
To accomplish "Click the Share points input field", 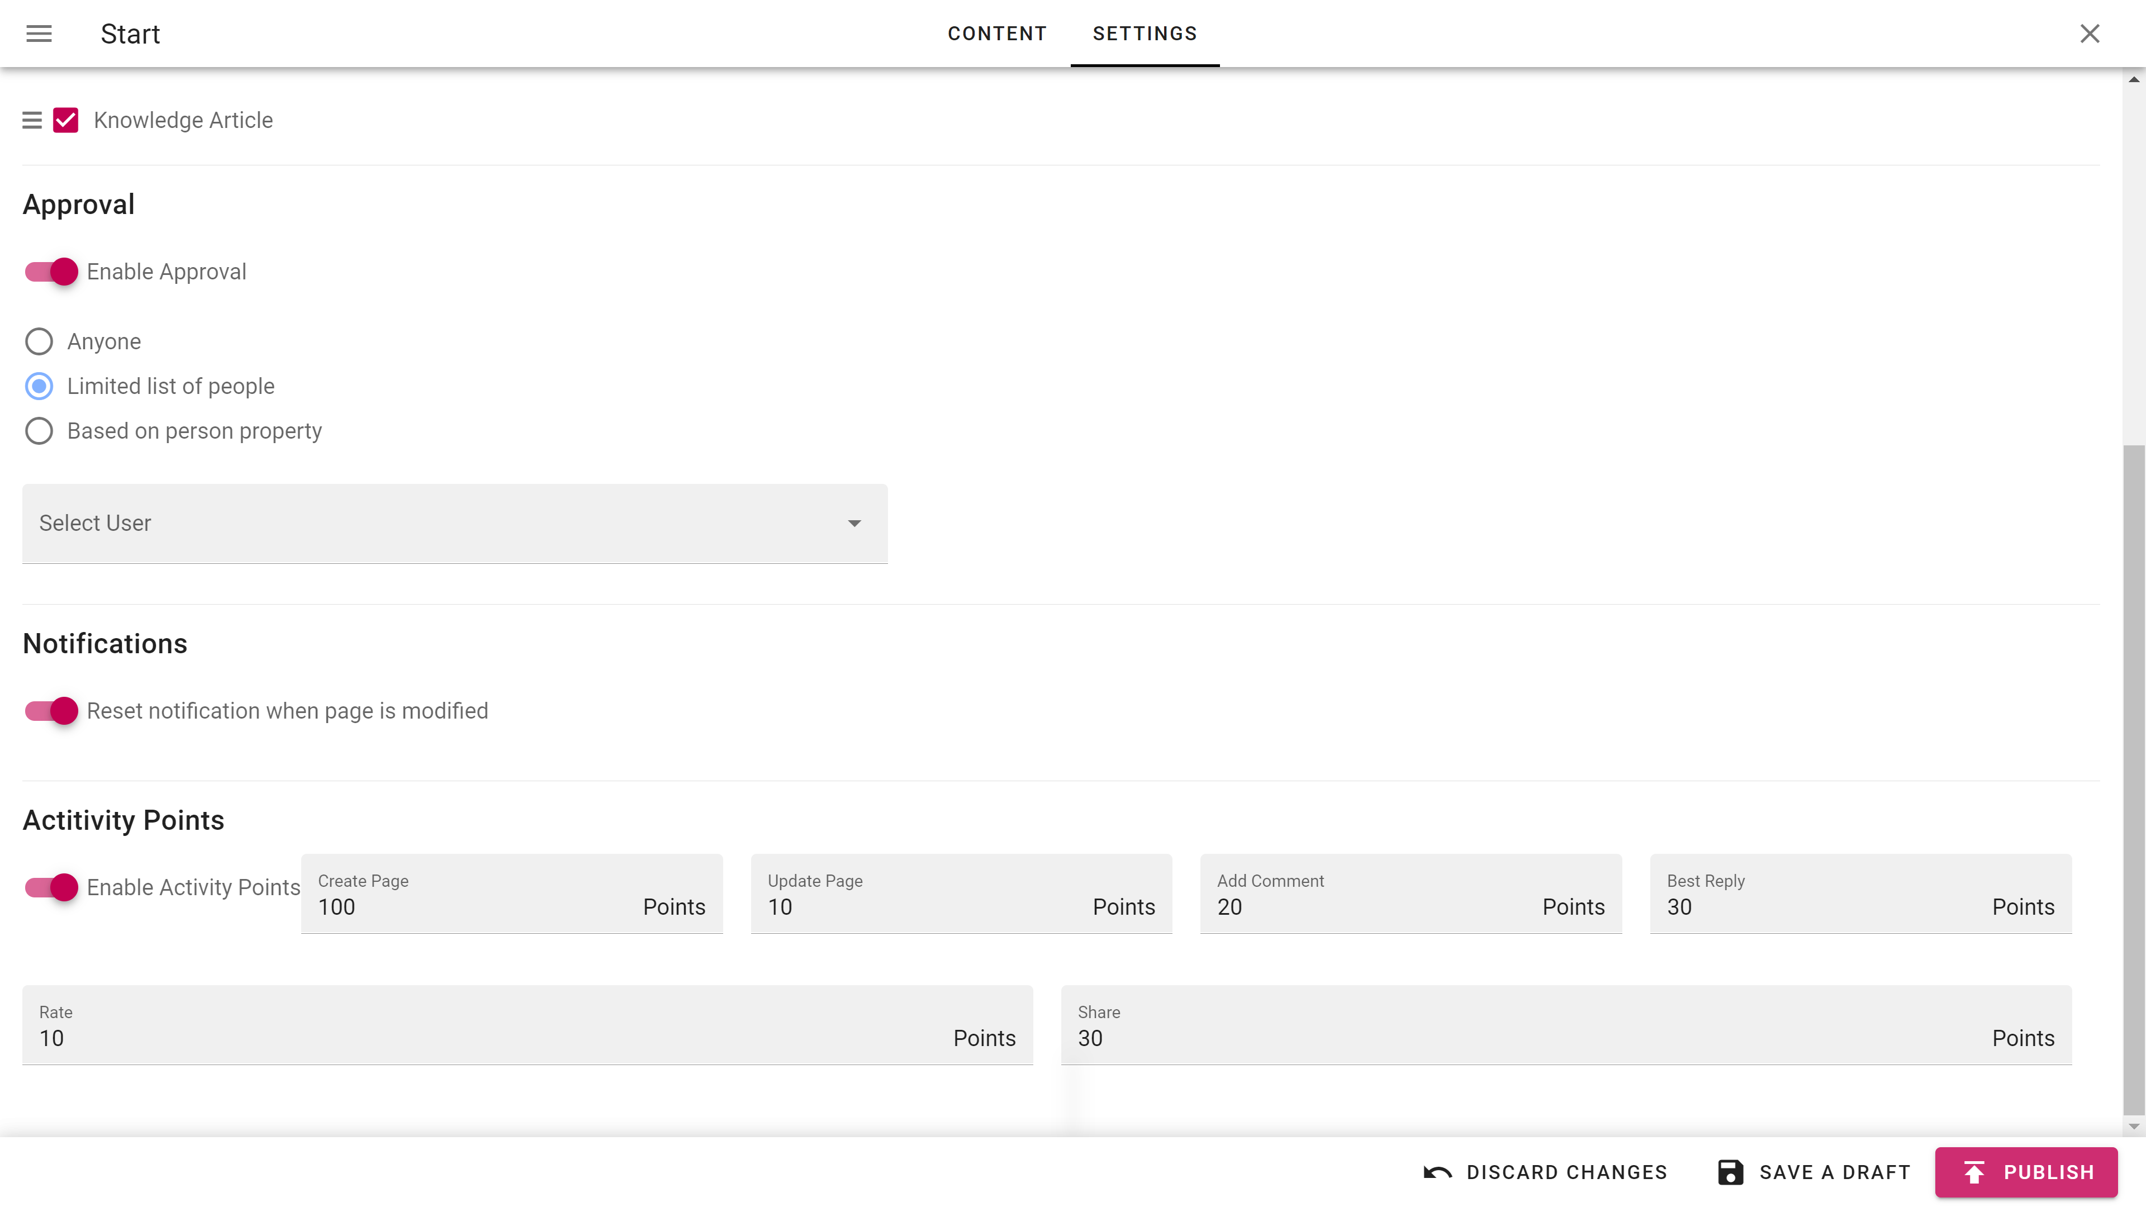I will click(1525, 1038).
